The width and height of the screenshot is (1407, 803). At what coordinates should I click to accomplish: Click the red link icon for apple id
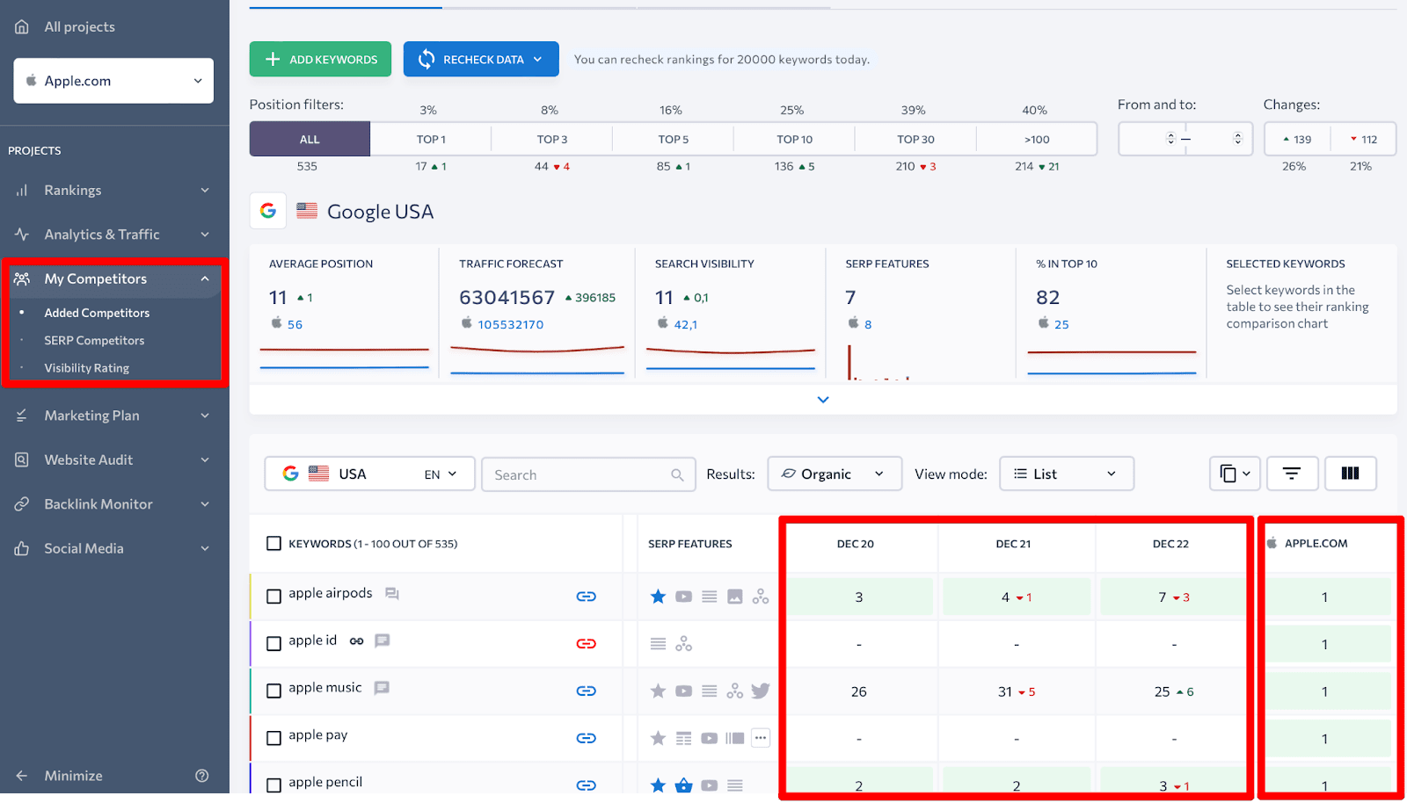pos(587,644)
